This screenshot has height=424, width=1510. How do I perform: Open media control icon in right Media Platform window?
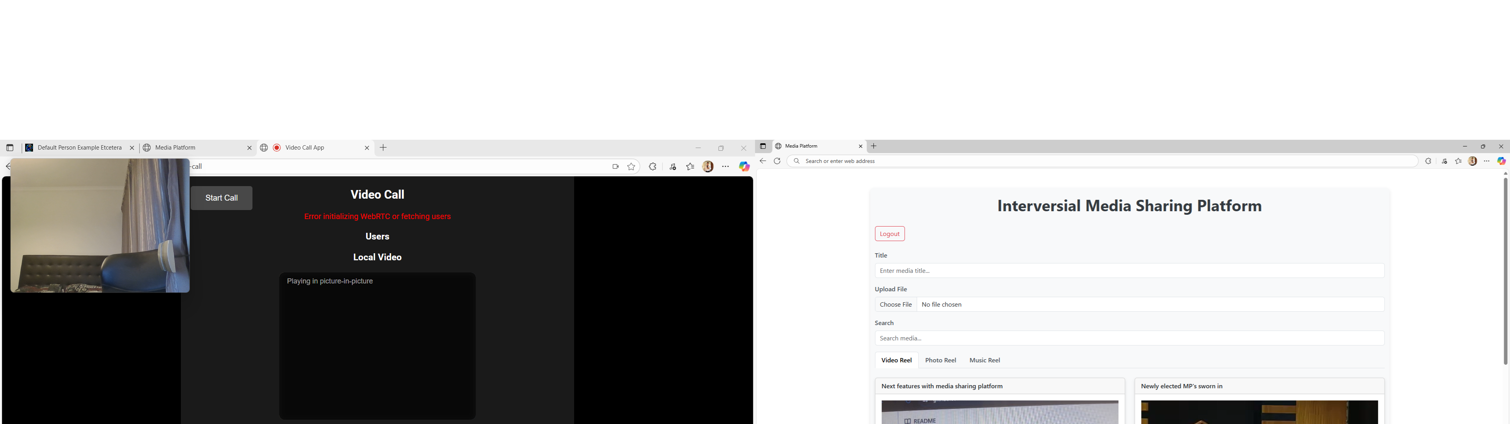1444,161
